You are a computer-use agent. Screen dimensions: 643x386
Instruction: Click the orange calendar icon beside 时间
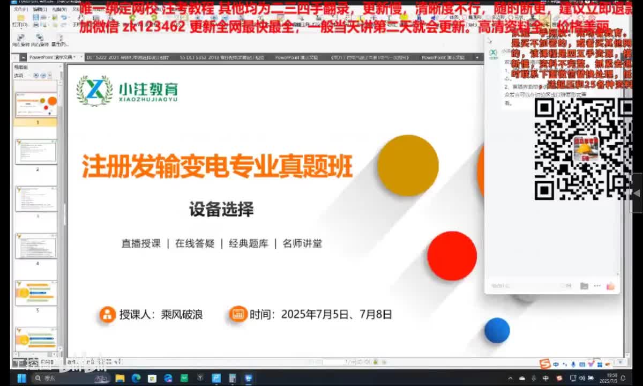tap(237, 314)
